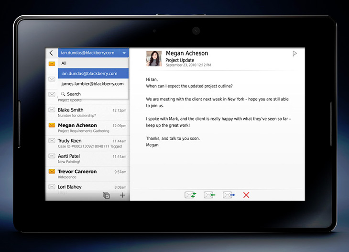The width and height of the screenshot is (349, 252).
Task: Click the magnifier icon beside Search
Action: pos(63,94)
